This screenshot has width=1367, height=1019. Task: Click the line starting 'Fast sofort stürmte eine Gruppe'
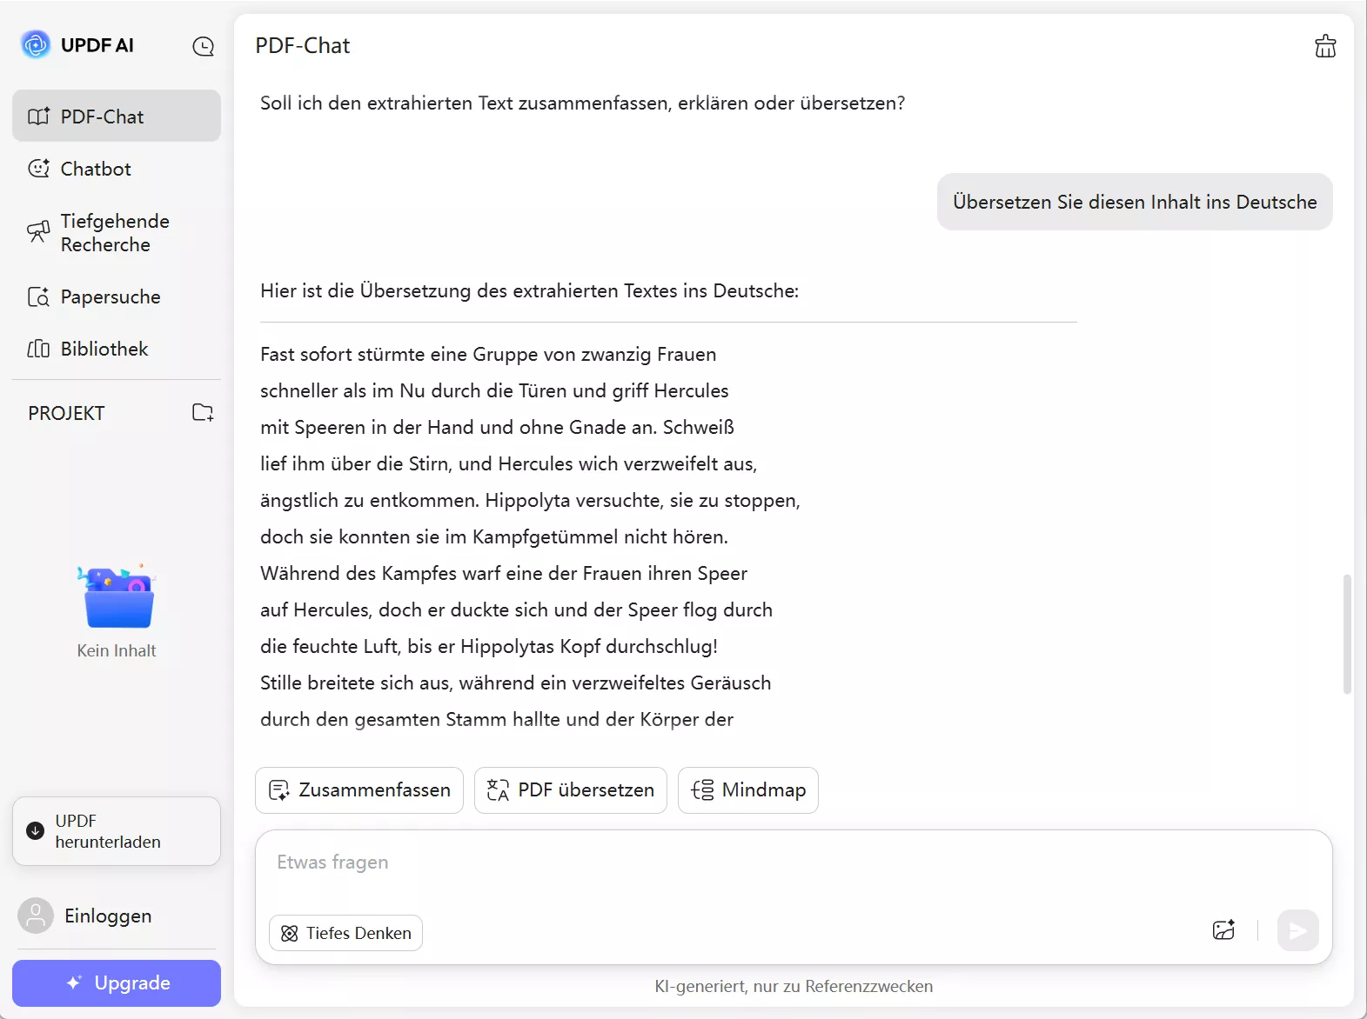point(488,354)
